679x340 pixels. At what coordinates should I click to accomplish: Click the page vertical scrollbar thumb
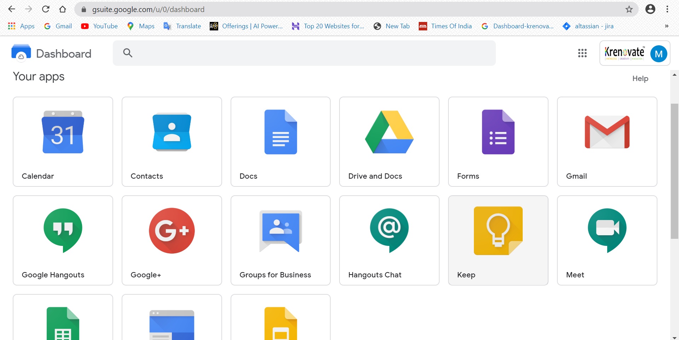674,171
